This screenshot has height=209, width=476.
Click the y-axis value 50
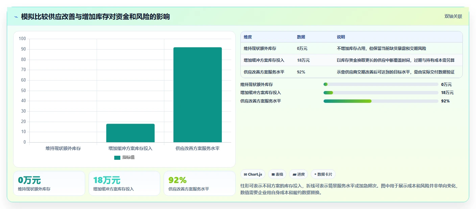[x=23, y=90]
